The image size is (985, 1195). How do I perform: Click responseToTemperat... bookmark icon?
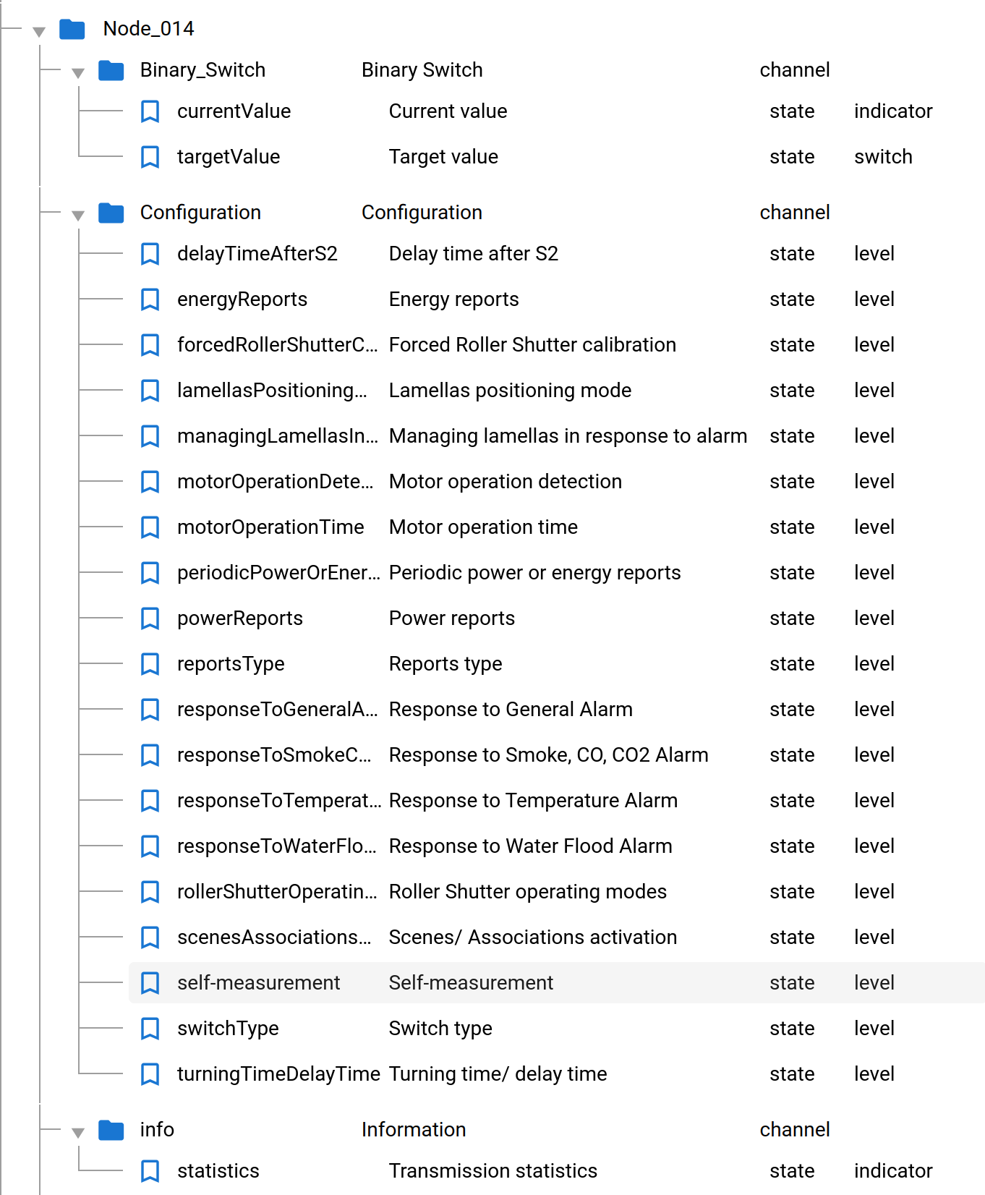[150, 801]
